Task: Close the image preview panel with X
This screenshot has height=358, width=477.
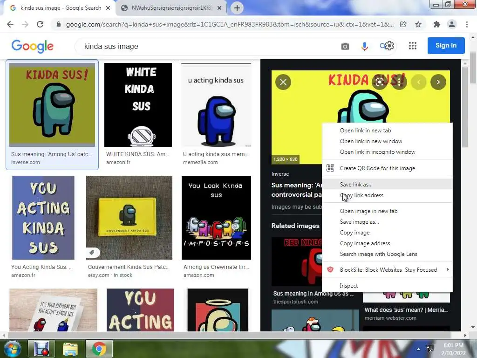Action: pos(283,82)
